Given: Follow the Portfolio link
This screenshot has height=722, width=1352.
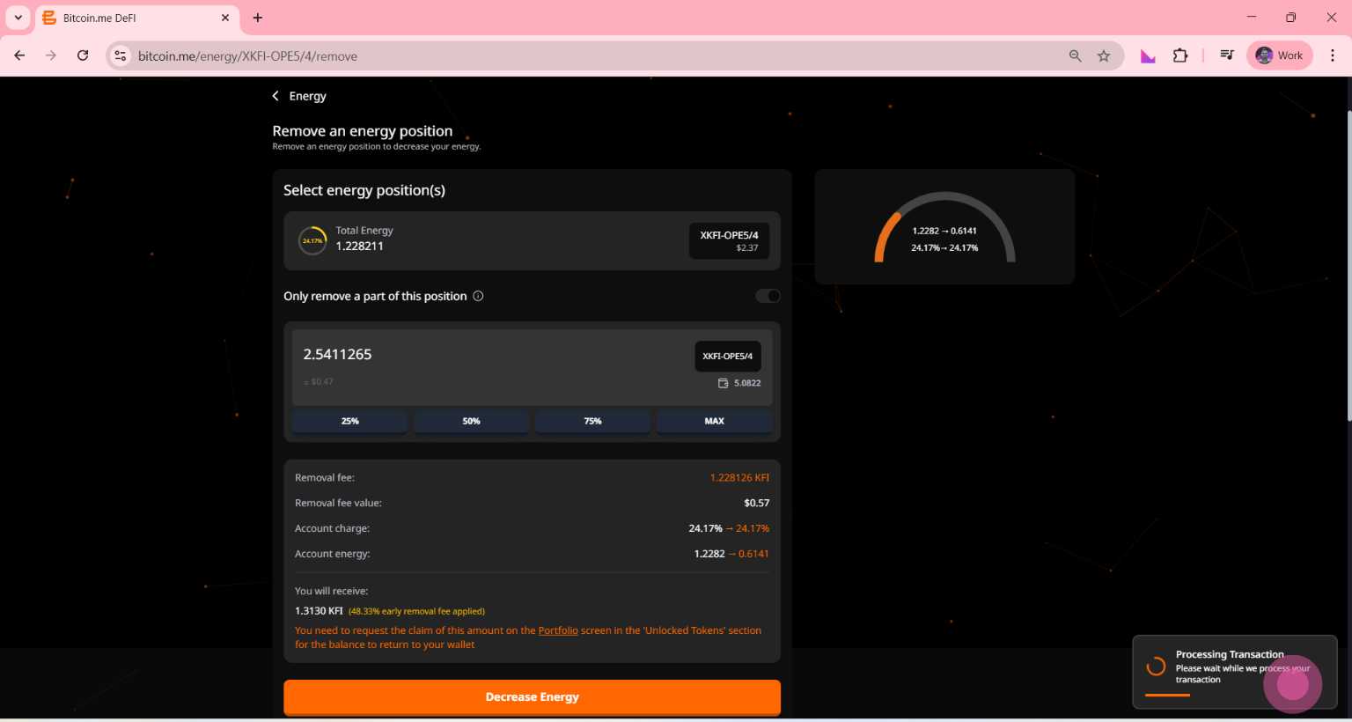Looking at the screenshot, I should click(558, 630).
